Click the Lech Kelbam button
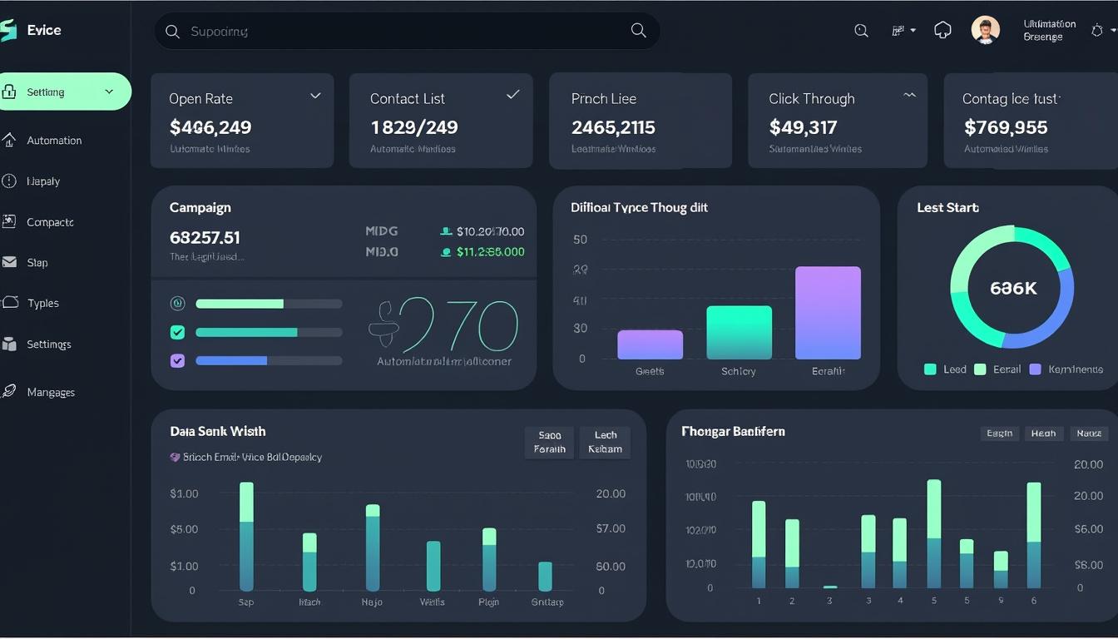 pyautogui.click(x=606, y=442)
